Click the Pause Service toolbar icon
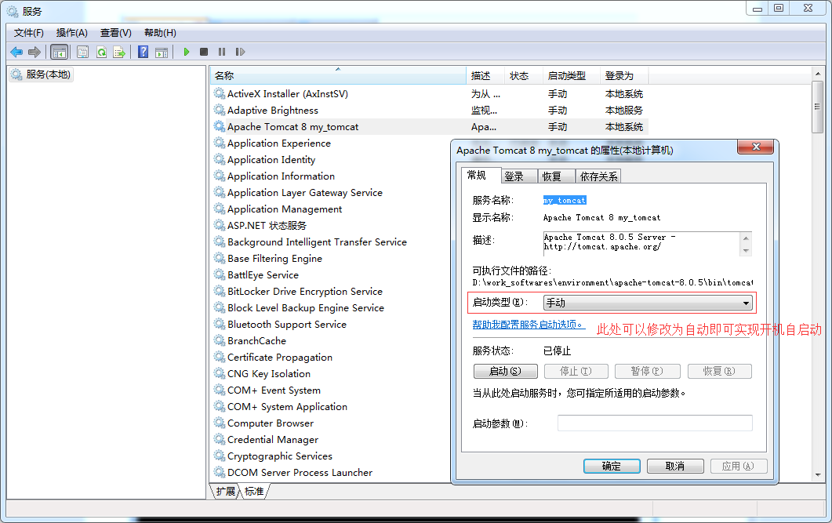 coord(222,52)
